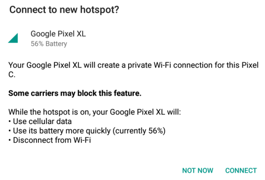Viewport: 265px width, 180px height.
Task: Dismiss the dialog with NOT NOW
Action: 197,171
